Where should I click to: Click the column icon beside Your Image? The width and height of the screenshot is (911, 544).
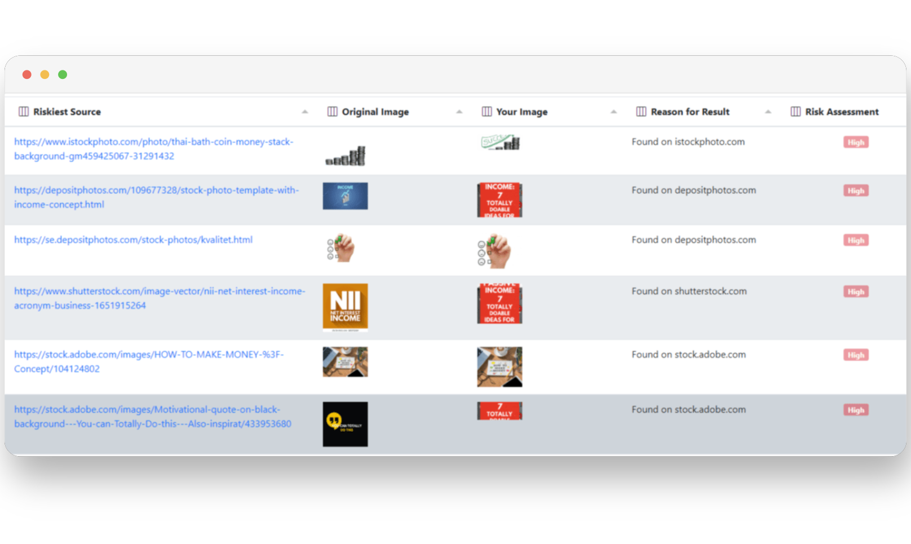487,112
